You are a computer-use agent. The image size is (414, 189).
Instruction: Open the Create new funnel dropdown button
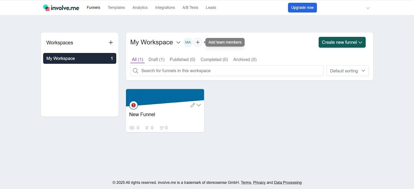(x=342, y=42)
